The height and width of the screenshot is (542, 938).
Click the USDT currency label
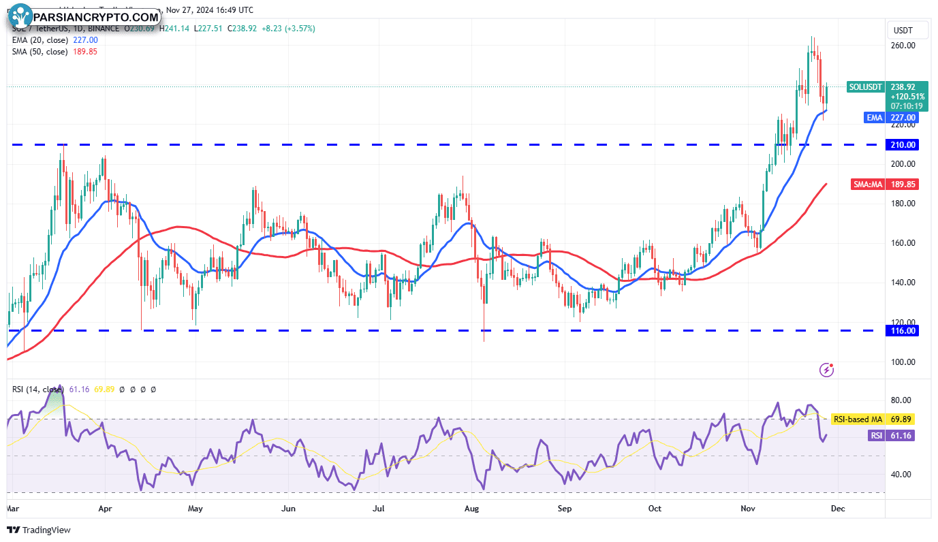point(902,31)
